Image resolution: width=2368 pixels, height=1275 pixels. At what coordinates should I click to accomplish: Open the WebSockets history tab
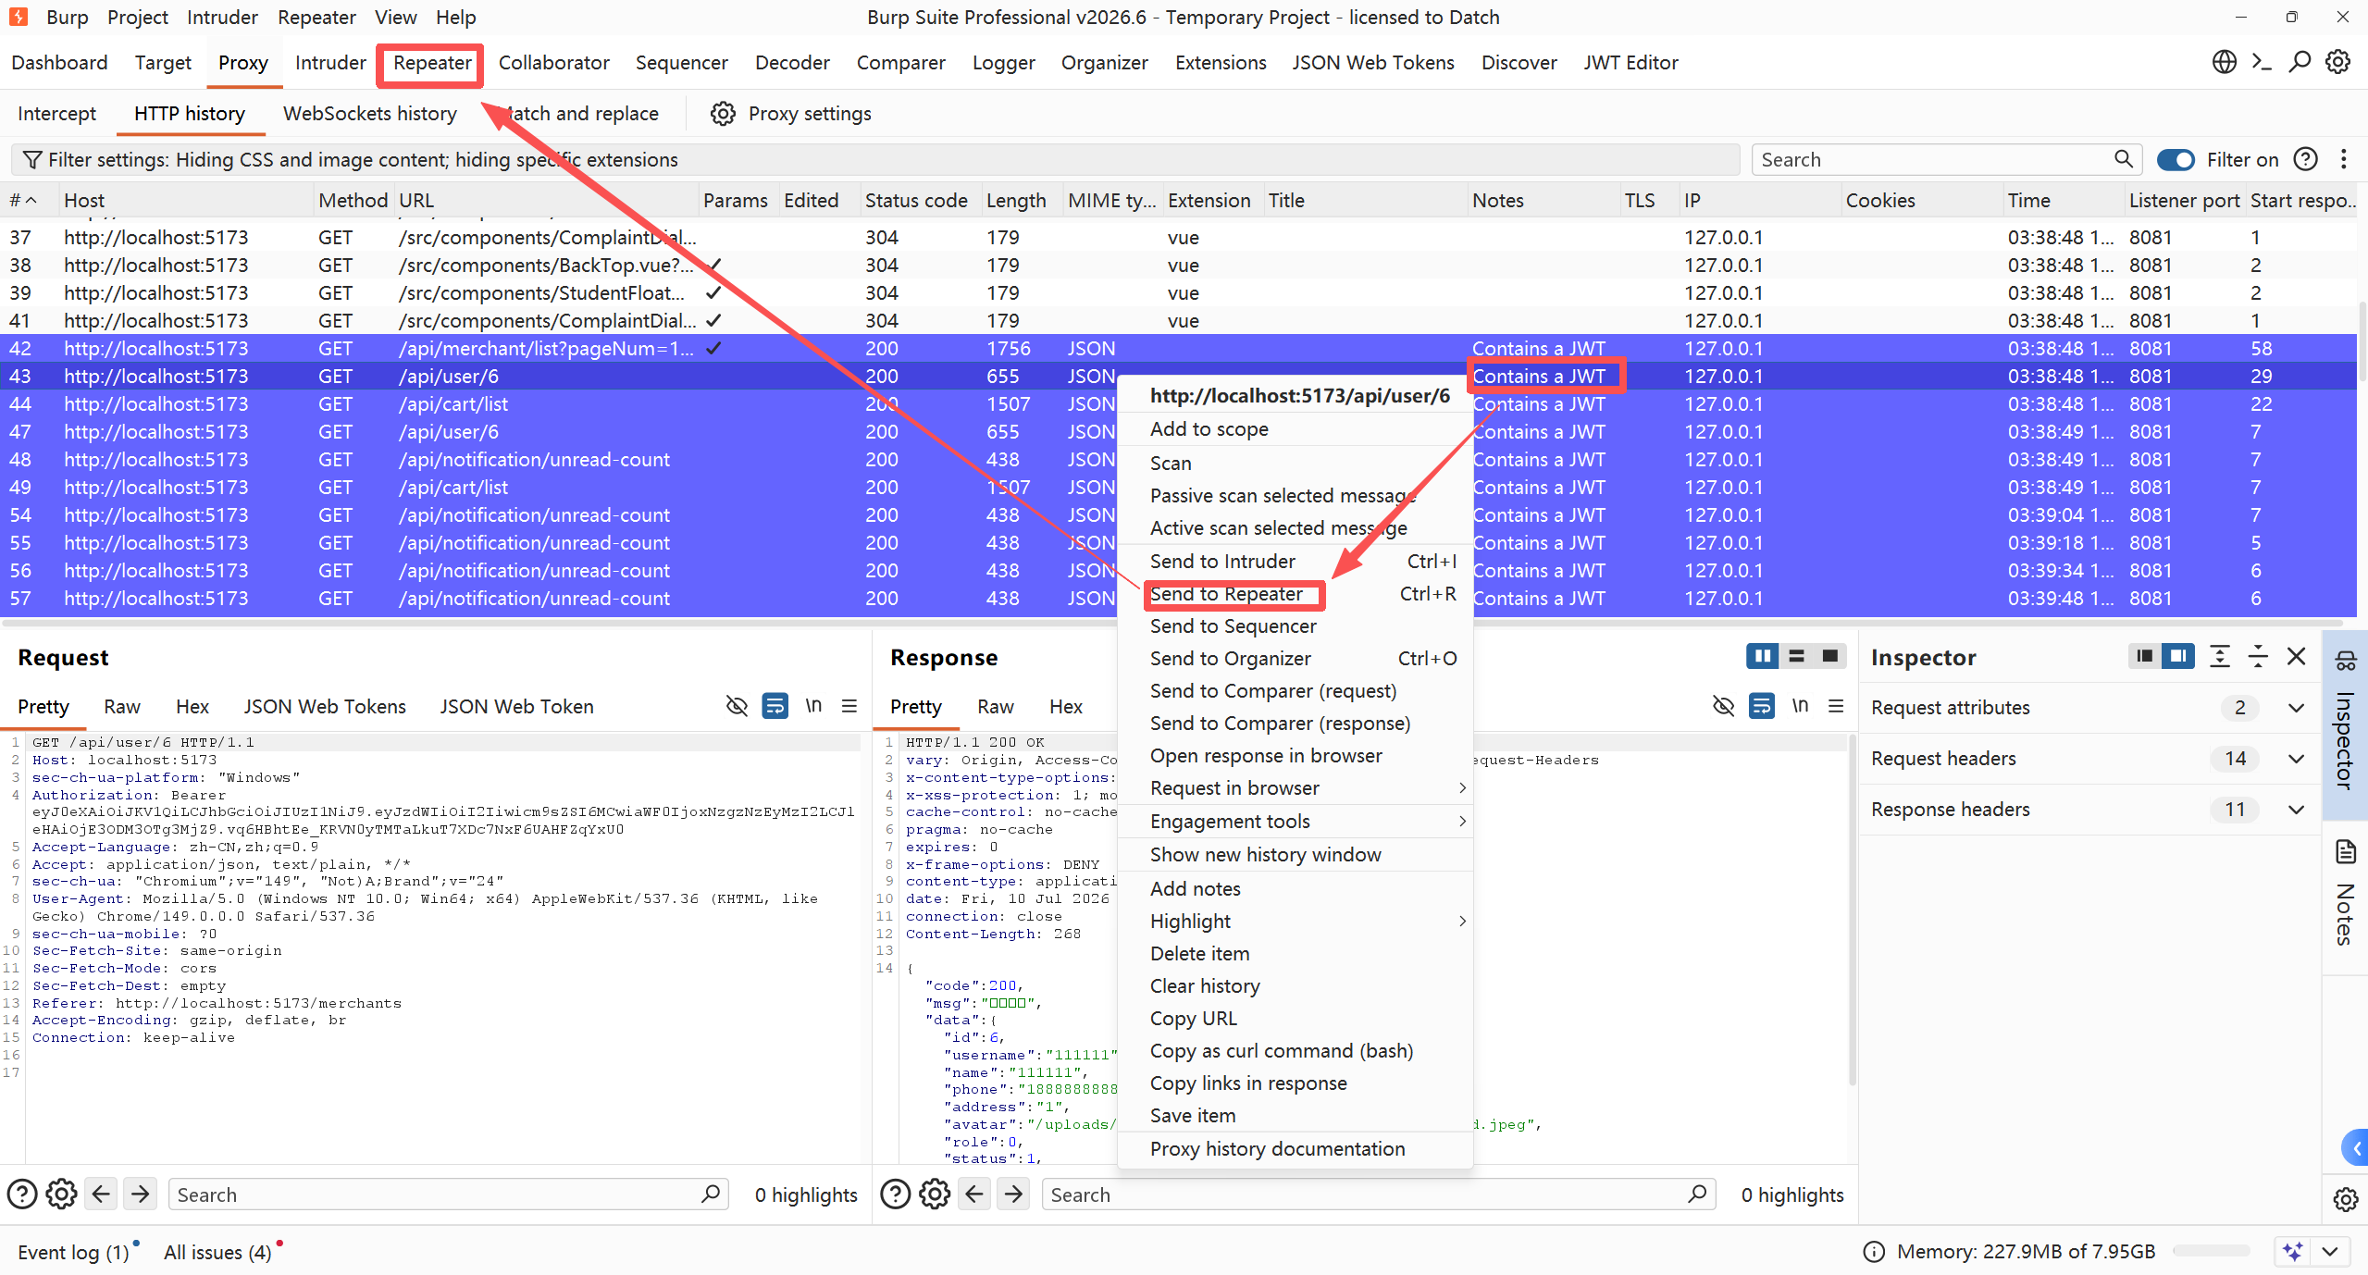(370, 114)
